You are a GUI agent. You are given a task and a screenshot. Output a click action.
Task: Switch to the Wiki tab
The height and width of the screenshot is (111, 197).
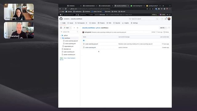pos(109,23)
